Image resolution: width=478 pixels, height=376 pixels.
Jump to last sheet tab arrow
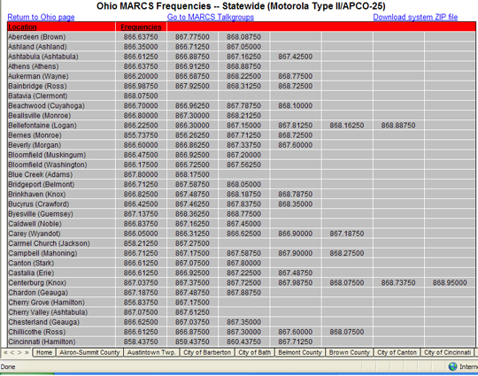(x=27, y=352)
